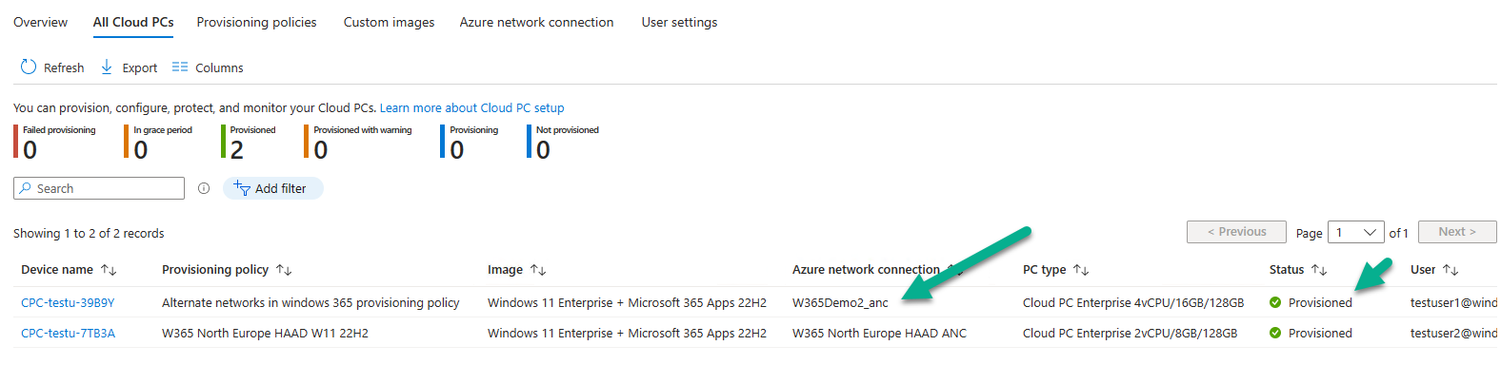Sort by PC type arrows
The image size is (1501, 384).
[x=1081, y=270]
